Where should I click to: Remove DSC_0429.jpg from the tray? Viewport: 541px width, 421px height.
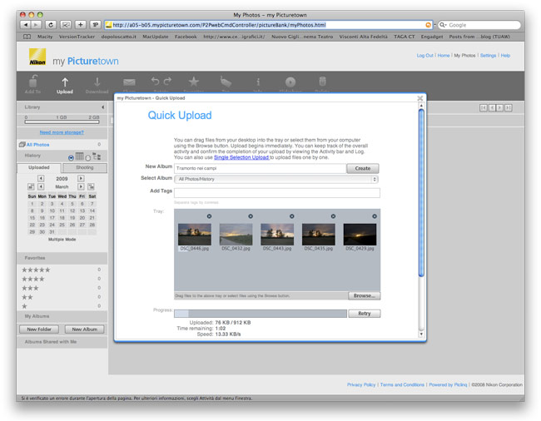tap(375, 216)
